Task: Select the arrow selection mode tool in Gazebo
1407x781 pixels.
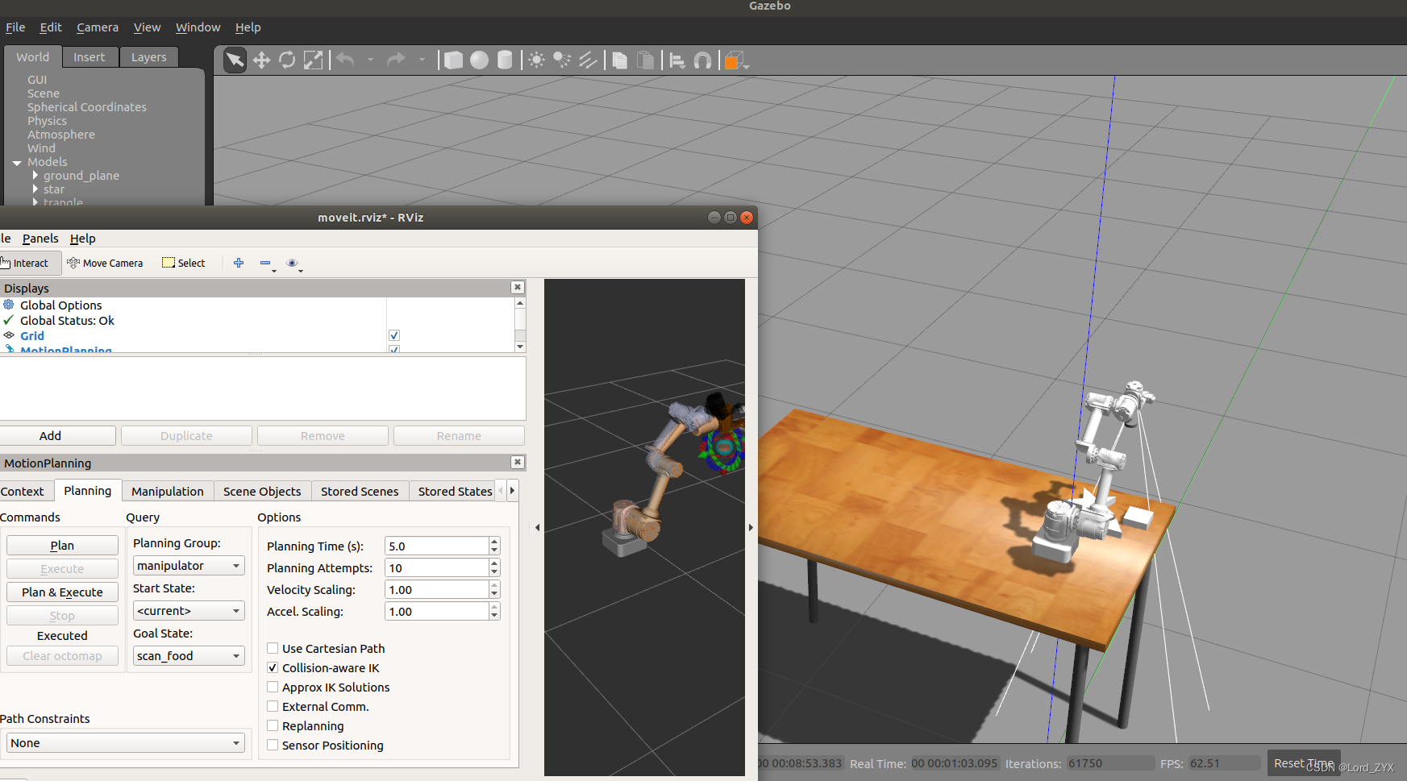Action: (x=235, y=60)
